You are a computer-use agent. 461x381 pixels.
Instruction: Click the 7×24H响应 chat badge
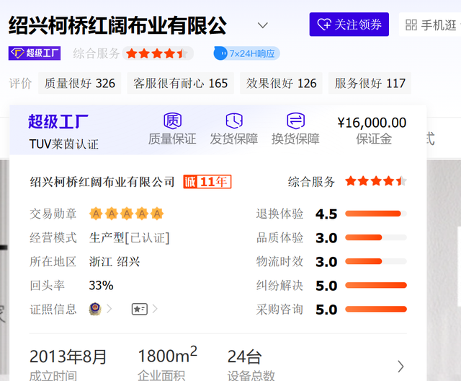tap(246, 53)
